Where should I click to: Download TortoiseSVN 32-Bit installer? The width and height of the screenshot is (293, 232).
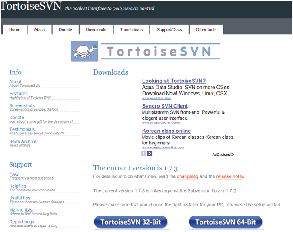coord(130,222)
